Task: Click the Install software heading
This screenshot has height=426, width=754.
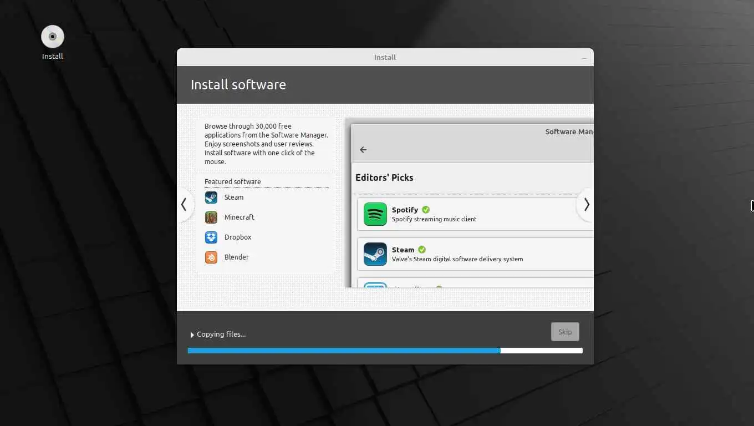Action: pos(238,85)
